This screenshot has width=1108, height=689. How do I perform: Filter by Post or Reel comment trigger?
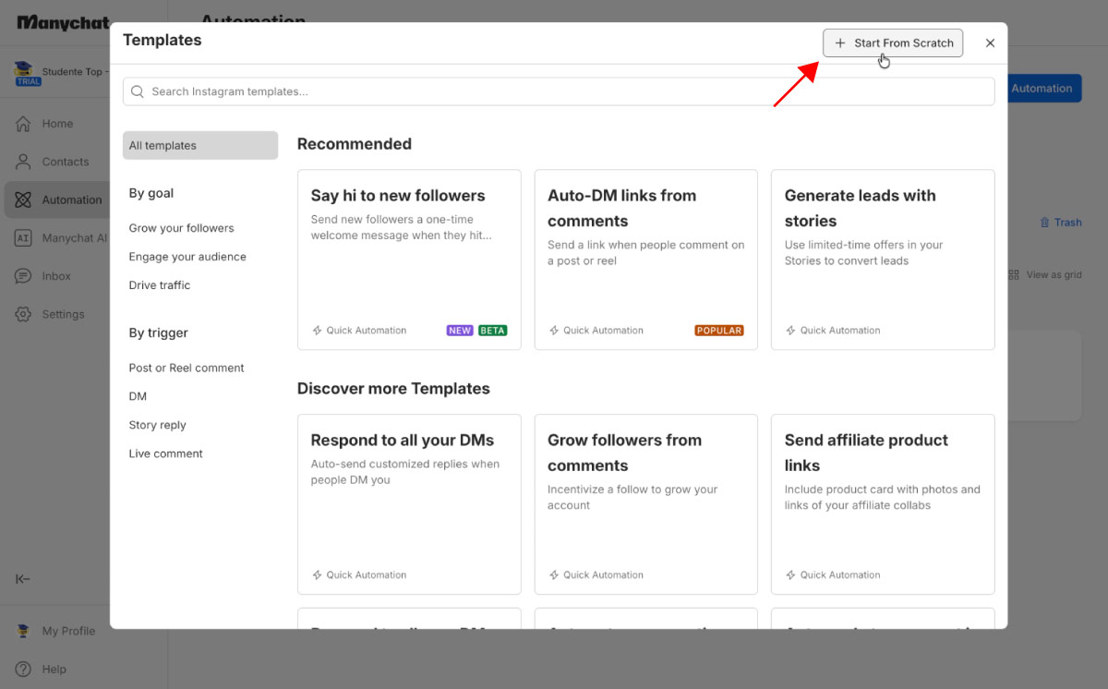click(x=187, y=368)
